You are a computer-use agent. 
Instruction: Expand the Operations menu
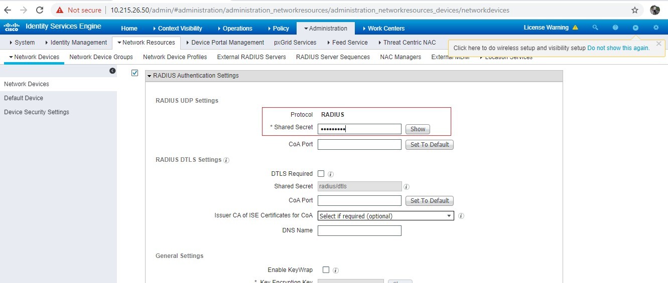pos(235,29)
